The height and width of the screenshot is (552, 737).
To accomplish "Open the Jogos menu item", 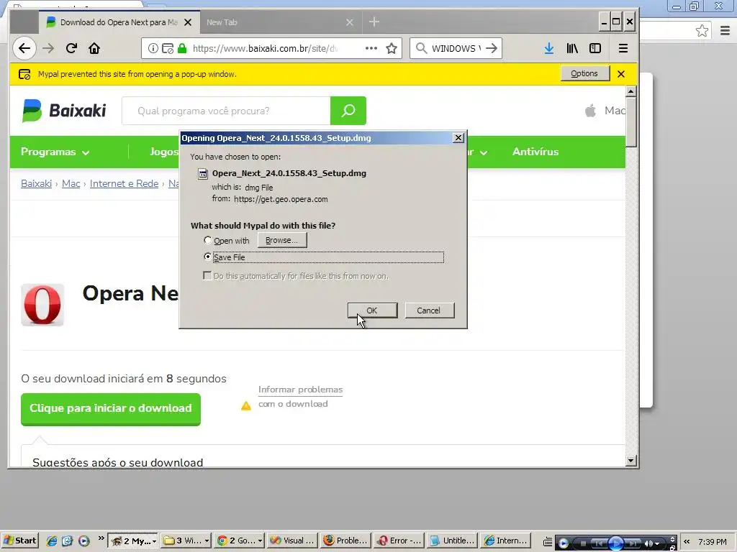I will coord(163,152).
